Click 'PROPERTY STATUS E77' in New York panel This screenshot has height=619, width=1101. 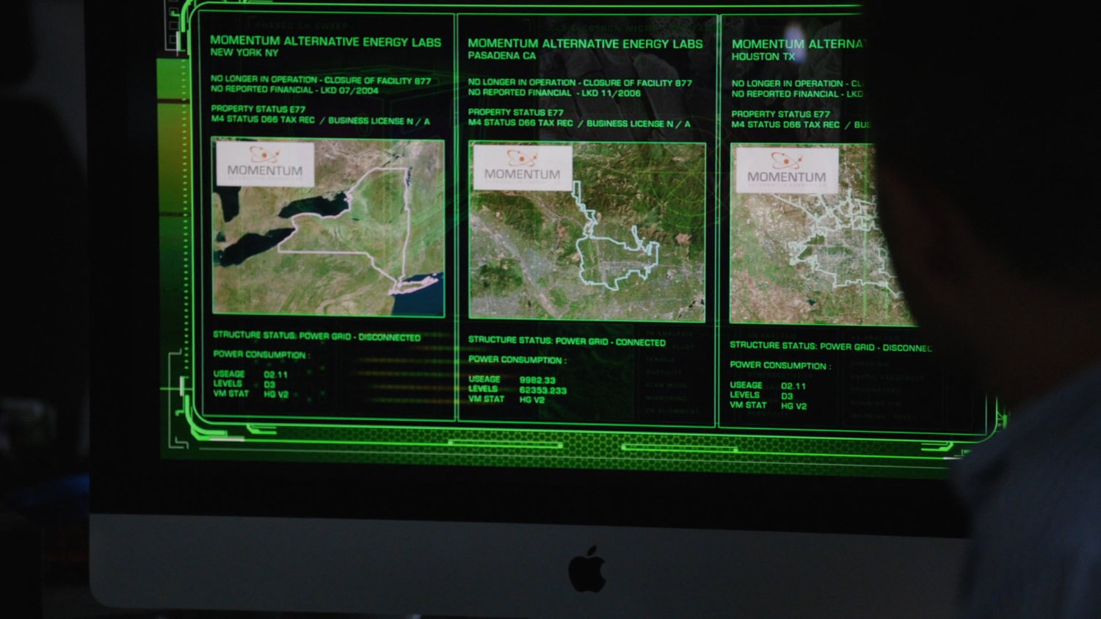pos(258,109)
